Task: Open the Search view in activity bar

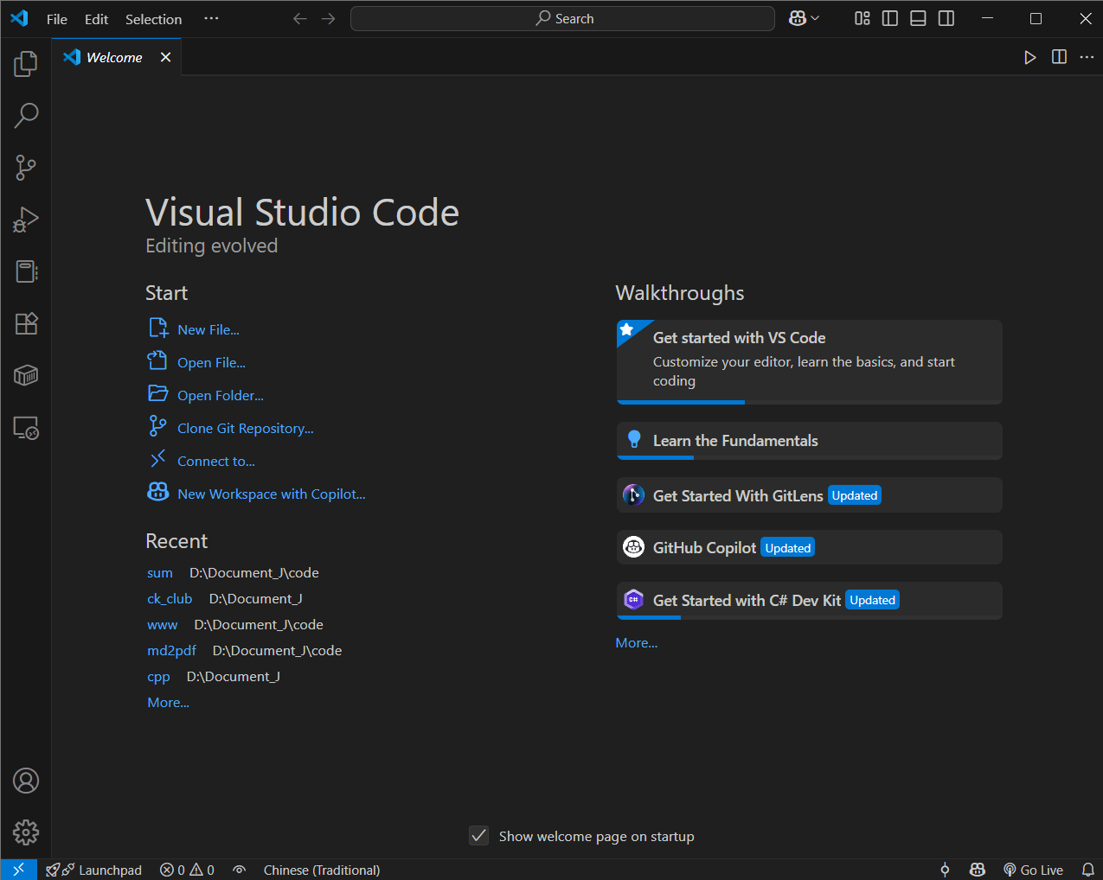Action: (x=26, y=115)
